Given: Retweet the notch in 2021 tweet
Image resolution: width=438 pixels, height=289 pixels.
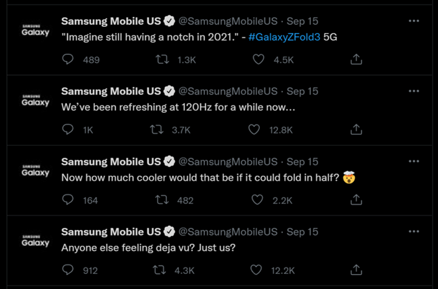Looking at the screenshot, I should click(162, 59).
